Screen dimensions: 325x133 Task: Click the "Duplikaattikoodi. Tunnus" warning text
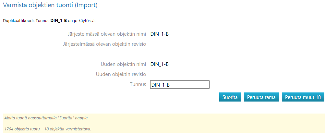(x=26, y=21)
